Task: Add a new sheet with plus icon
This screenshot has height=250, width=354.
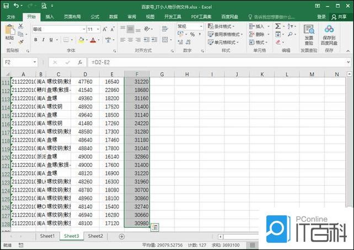Action: [122, 236]
